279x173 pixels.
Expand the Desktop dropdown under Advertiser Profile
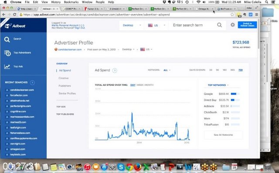click(128, 49)
